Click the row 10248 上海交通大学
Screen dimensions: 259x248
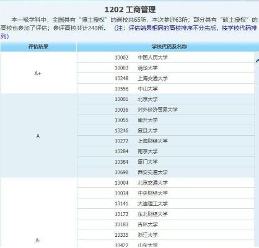pos(165,78)
